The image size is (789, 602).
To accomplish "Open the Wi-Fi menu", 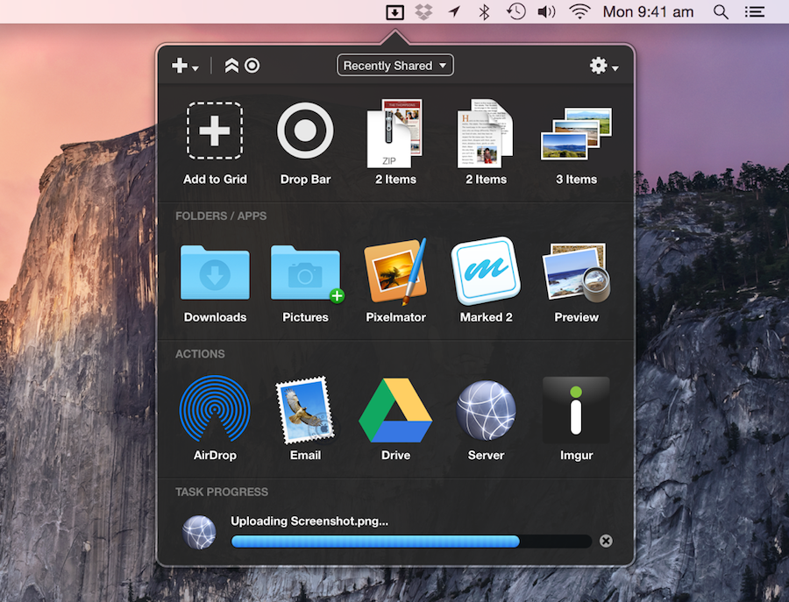I will [x=579, y=11].
